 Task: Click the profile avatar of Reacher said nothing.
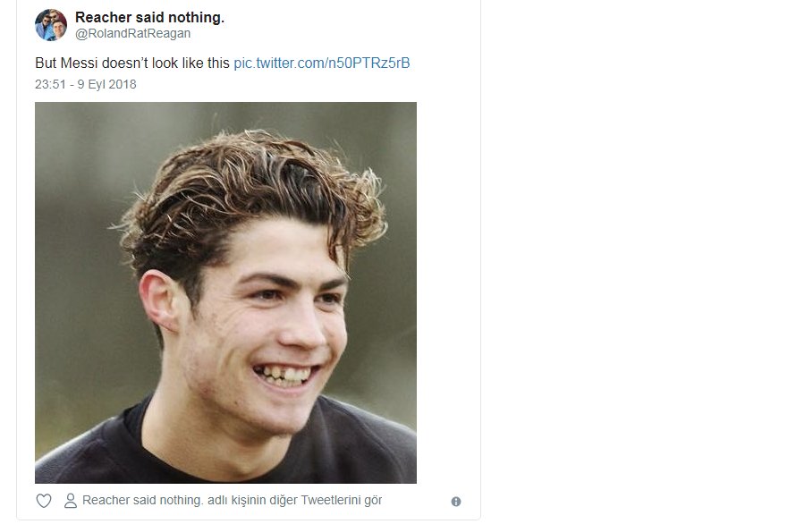pos(51,25)
